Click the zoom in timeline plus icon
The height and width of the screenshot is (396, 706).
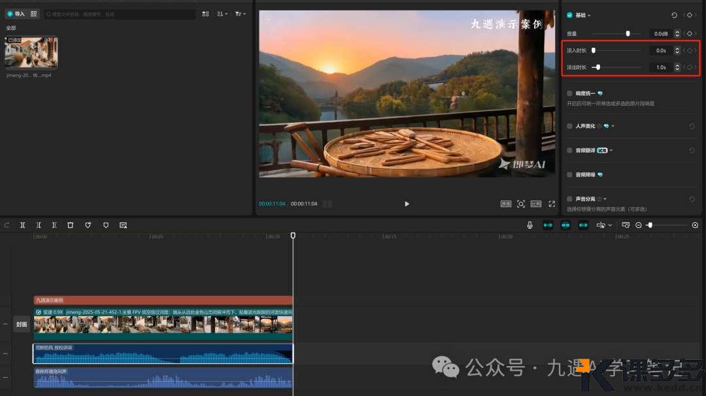tap(695, 225)
